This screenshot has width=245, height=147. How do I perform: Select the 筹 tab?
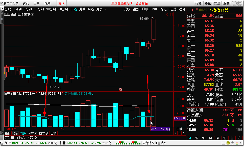239,138
